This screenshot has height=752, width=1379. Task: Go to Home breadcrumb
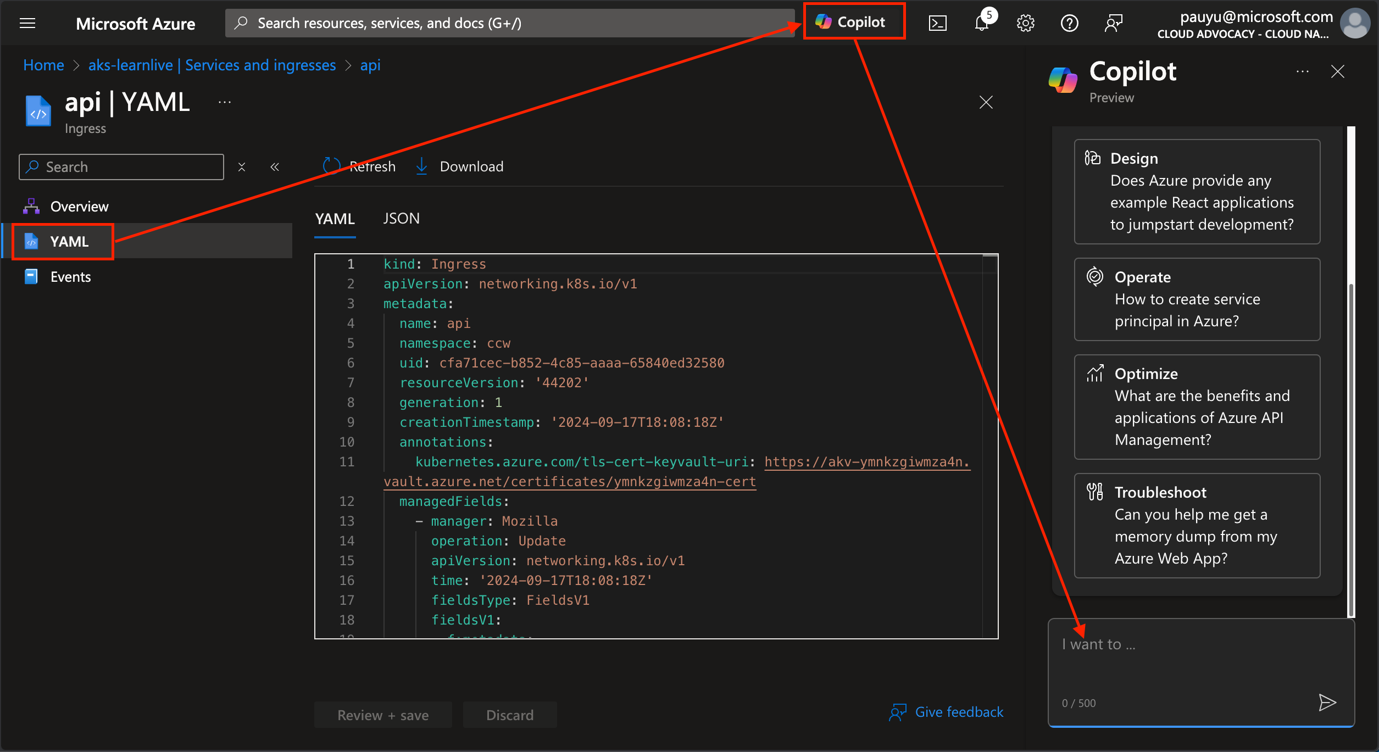[x=43, y=65]
